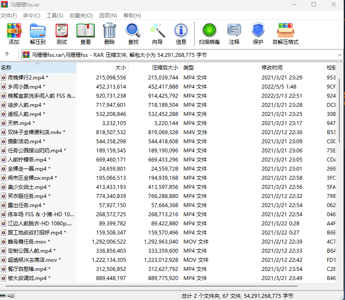Sort by the 修改时间 column header
Image resolution: width=345 pixels, height=300 pixels.
291,67
